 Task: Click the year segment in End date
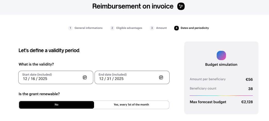[x=119, y=79]
